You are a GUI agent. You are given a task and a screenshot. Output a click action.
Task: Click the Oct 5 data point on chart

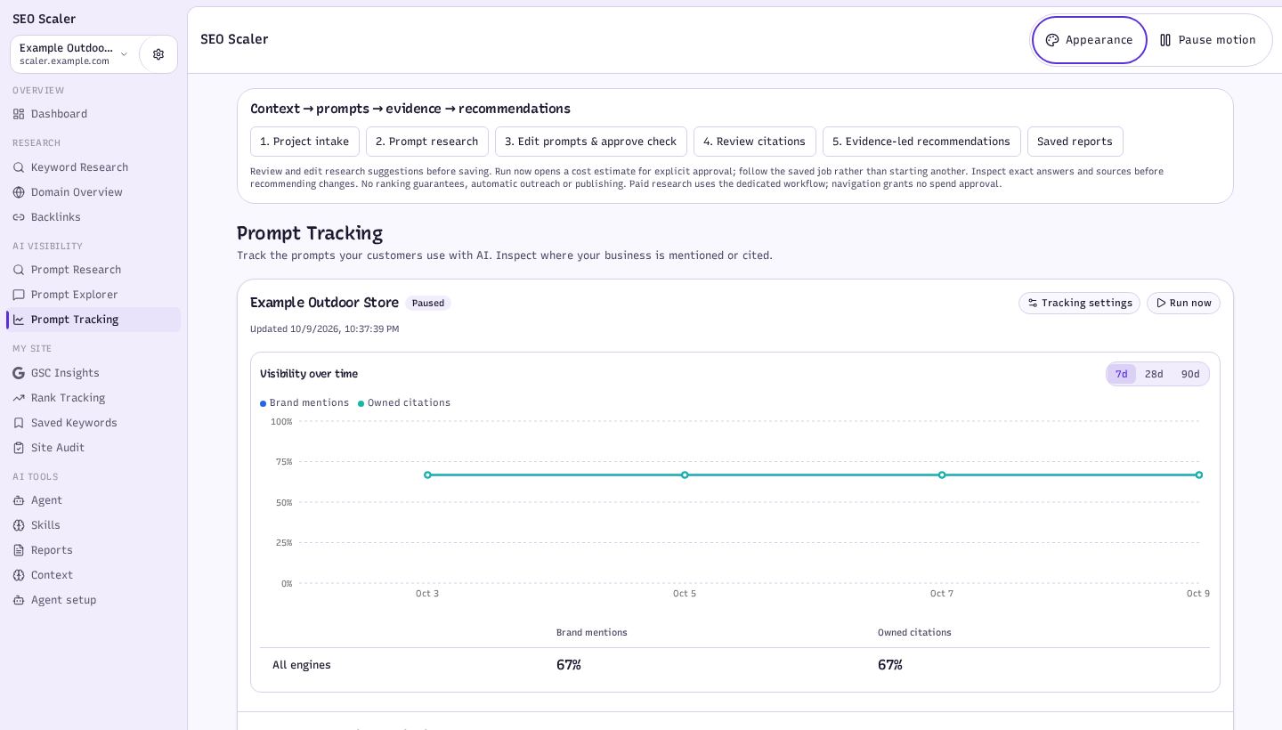pyautogui.click(x=685, y=475)
